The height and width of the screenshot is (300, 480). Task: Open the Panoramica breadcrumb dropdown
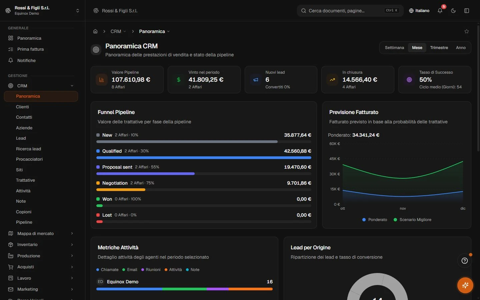coord(154,31)
